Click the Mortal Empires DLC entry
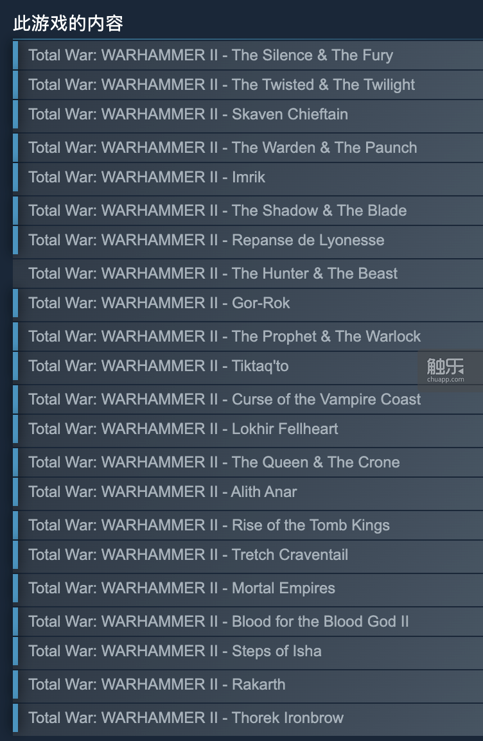The width and height of the screenshot is (483, 741). coord(248,588)
